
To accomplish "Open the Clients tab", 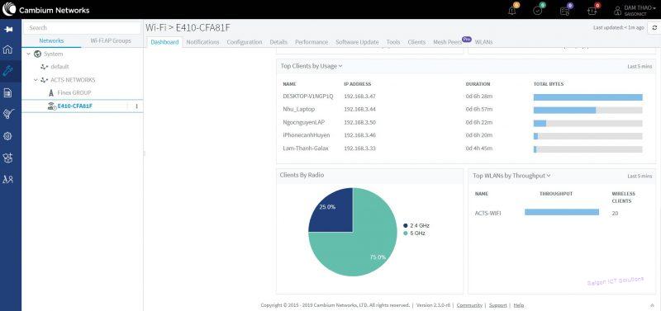I will coord(416,42).
